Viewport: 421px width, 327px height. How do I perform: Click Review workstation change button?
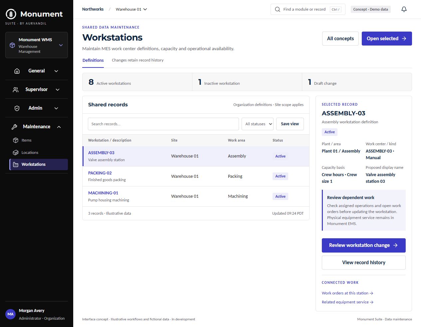pyautogui.click(x=364, y=245)
